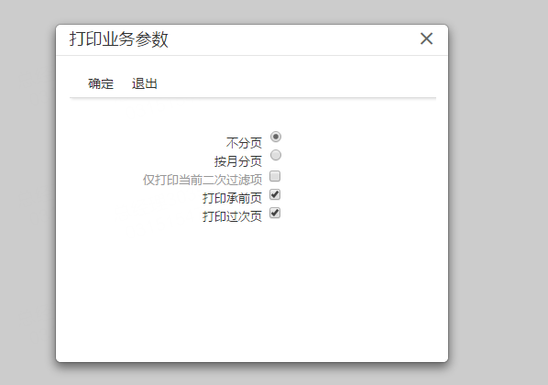The height and width of the screenshot is (385, 548).
Task: Disable the 打印过次页 checkbox
Action: tap(275, 213)
